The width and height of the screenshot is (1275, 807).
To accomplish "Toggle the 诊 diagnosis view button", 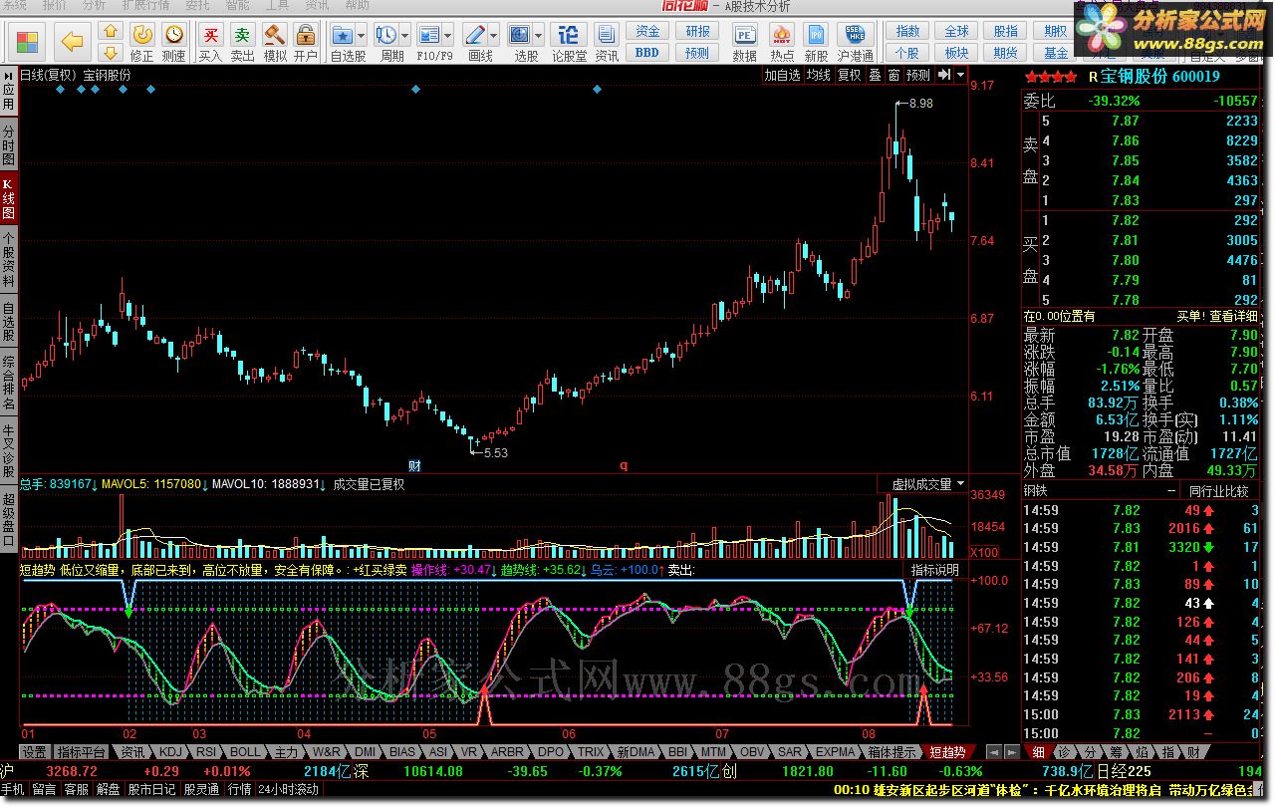I will [1064, 752].
